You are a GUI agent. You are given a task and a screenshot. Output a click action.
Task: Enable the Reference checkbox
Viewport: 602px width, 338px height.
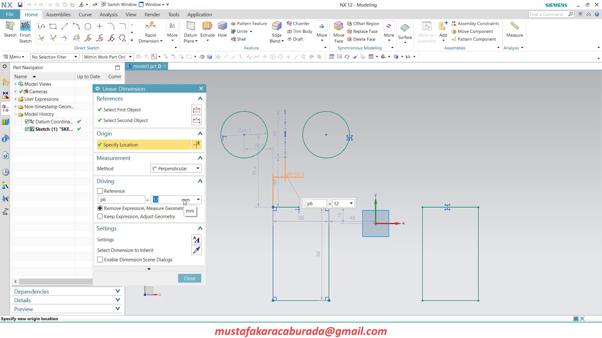click(x=100, y=191)
